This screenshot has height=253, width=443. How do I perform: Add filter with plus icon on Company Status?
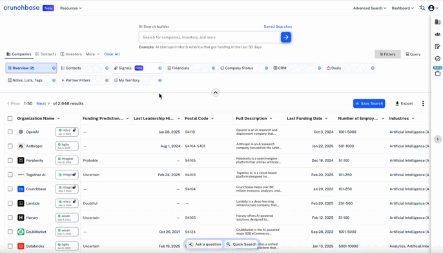click(x=267, y=68)
